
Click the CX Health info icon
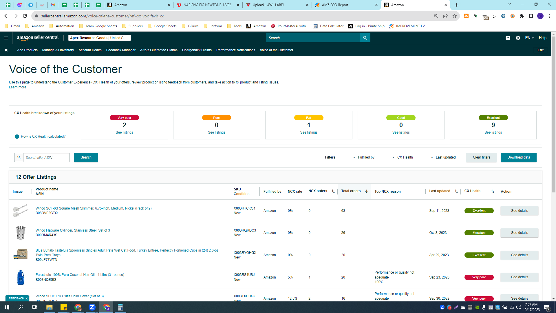coord(17,137)
